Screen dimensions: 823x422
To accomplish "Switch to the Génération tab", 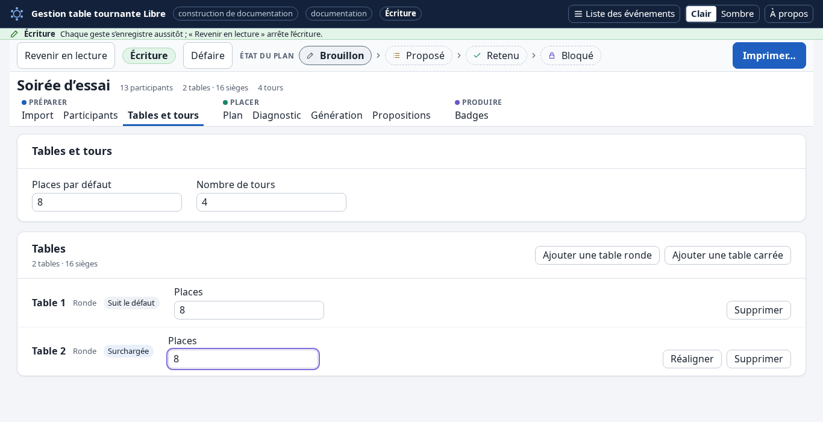I will click(x=337, y=115).
